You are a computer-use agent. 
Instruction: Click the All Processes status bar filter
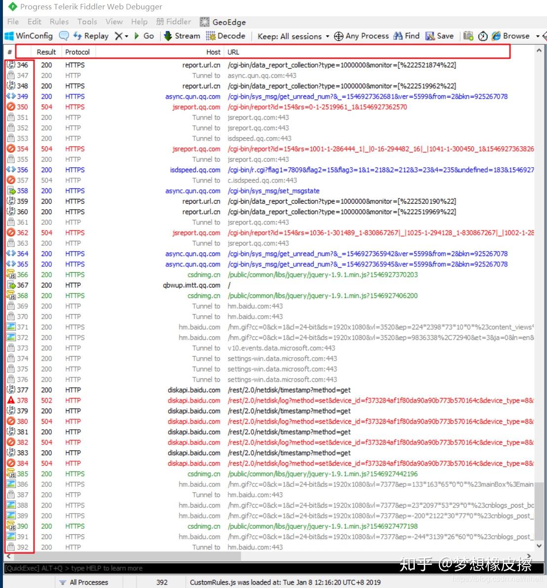84,583
